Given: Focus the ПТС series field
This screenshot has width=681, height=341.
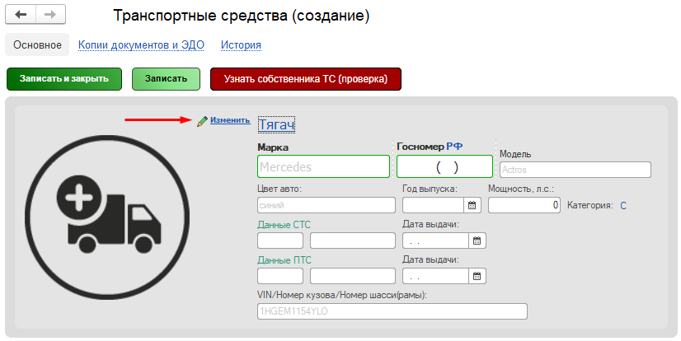Looking at the screenshot, I should pyautogui.click(x=280, y=276).
